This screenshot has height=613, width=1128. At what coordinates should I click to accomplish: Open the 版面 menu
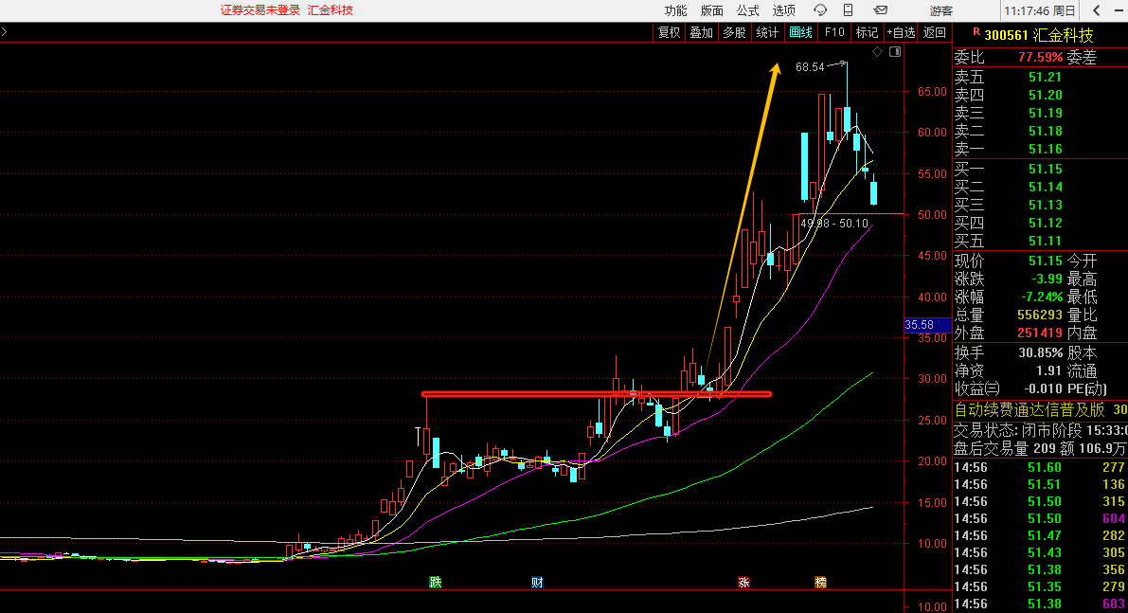(x=711, y=10)
